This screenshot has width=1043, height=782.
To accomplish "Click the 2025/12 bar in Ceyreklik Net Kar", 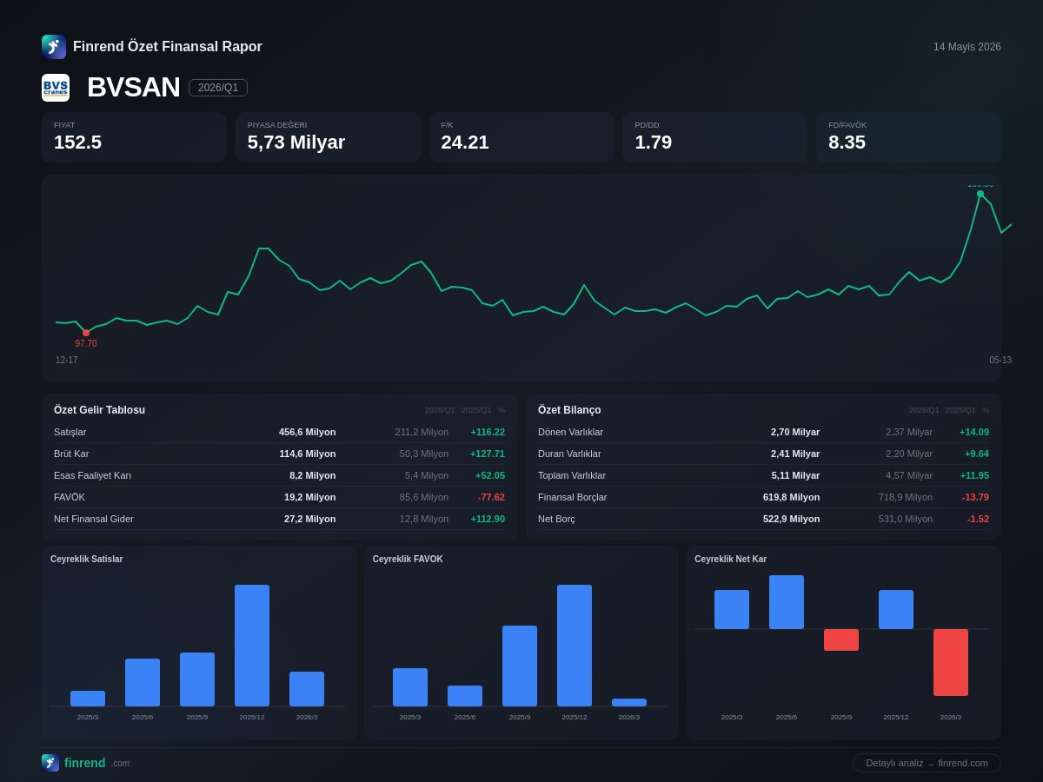I will point(896,609).
